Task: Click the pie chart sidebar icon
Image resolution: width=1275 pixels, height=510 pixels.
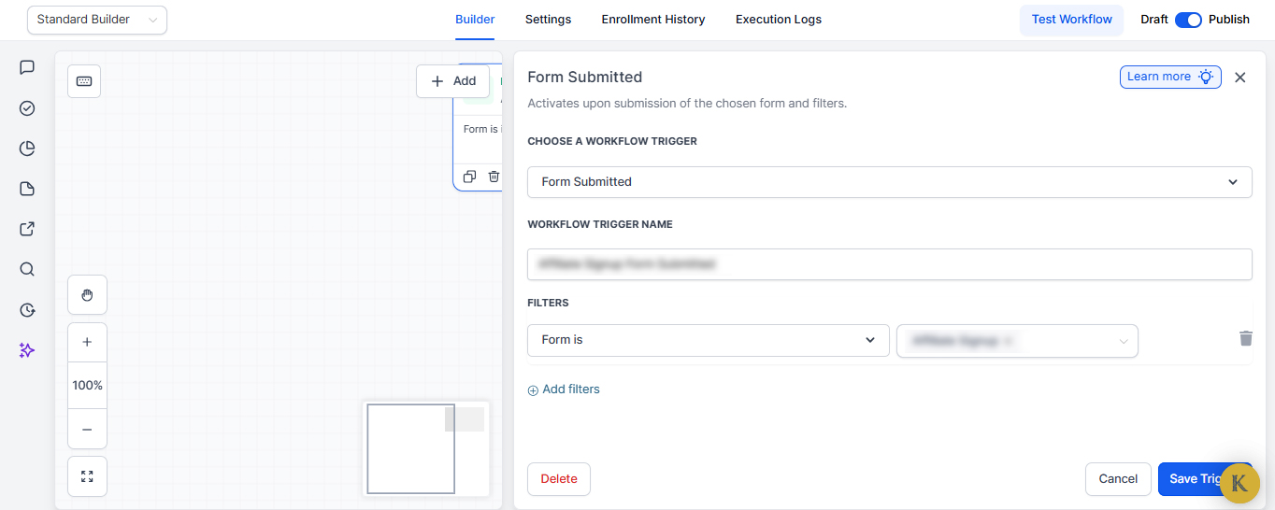Action: click(27, 149)
